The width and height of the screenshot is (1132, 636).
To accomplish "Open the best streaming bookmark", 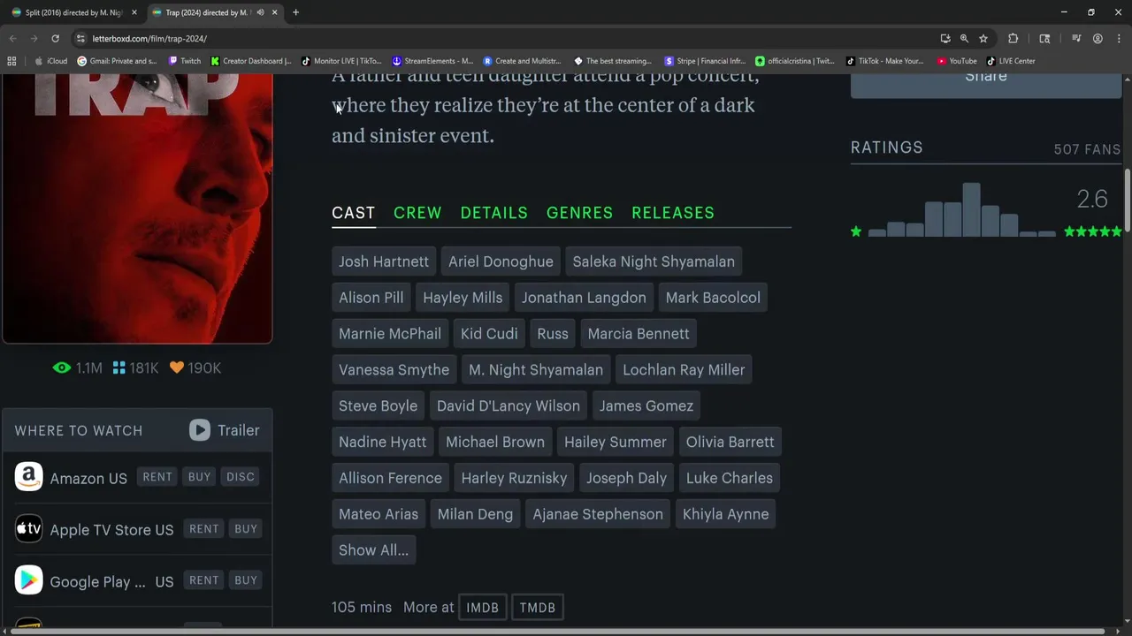I will [613, 61].
